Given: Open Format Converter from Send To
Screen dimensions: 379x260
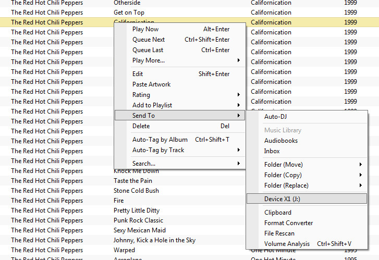Looking at the screenshot, I should (307, 223).
